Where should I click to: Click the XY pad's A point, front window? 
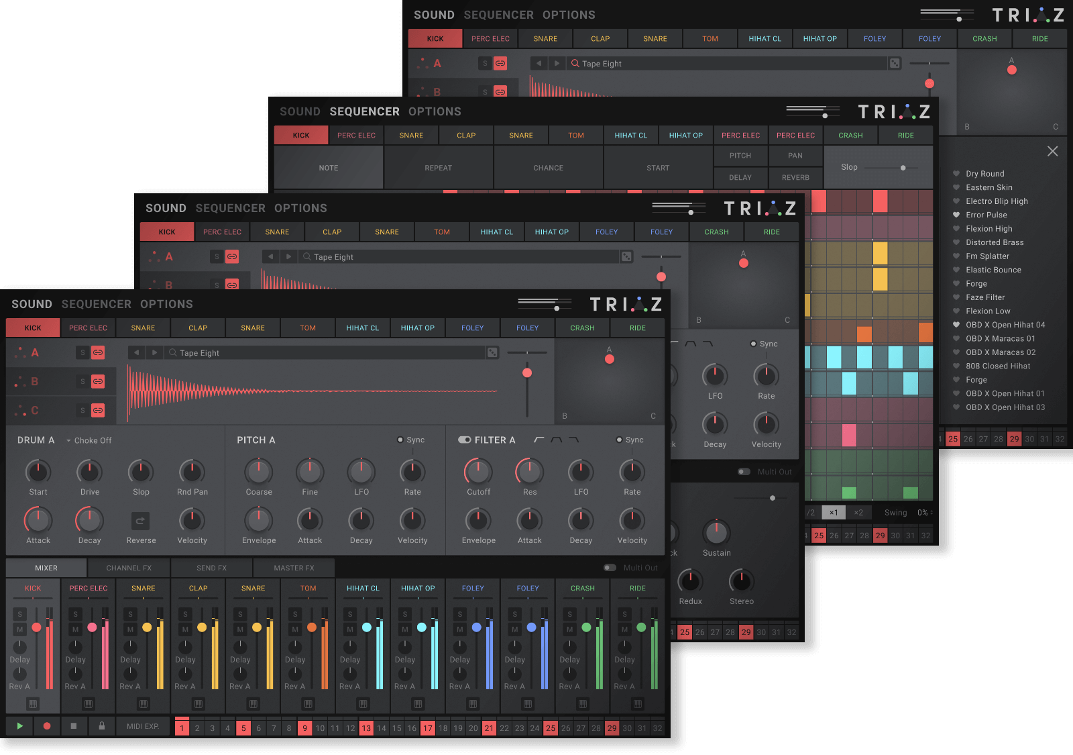pos(610,359)
